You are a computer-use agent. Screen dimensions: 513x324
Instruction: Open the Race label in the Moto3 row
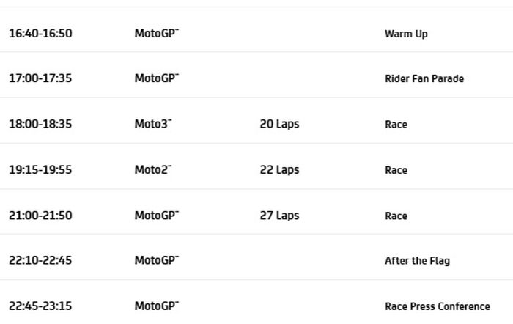tap(396, 125)
